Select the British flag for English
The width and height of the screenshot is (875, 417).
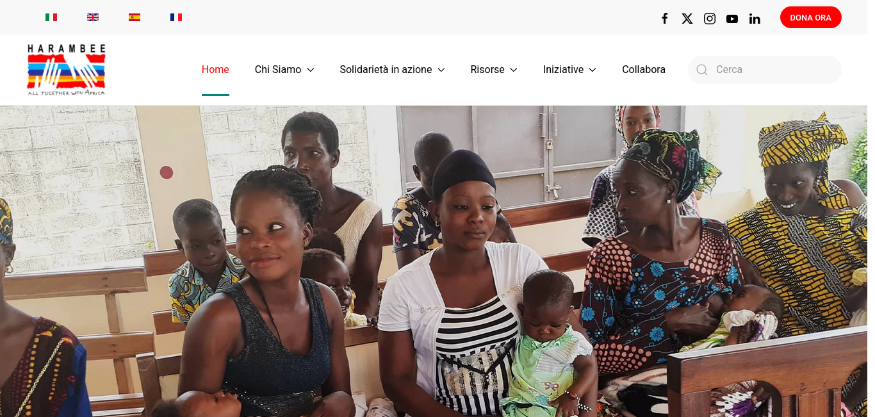[x=93, y=17]
